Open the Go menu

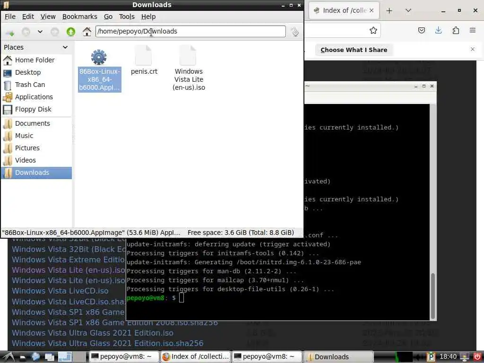click(108, 17)
